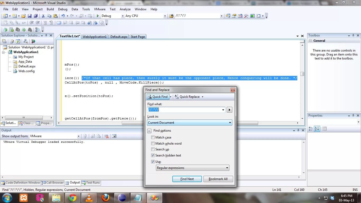361x203 pixels.
Task: Increase line indent in the text editor toolbar
Action: [x=38, y=23]
